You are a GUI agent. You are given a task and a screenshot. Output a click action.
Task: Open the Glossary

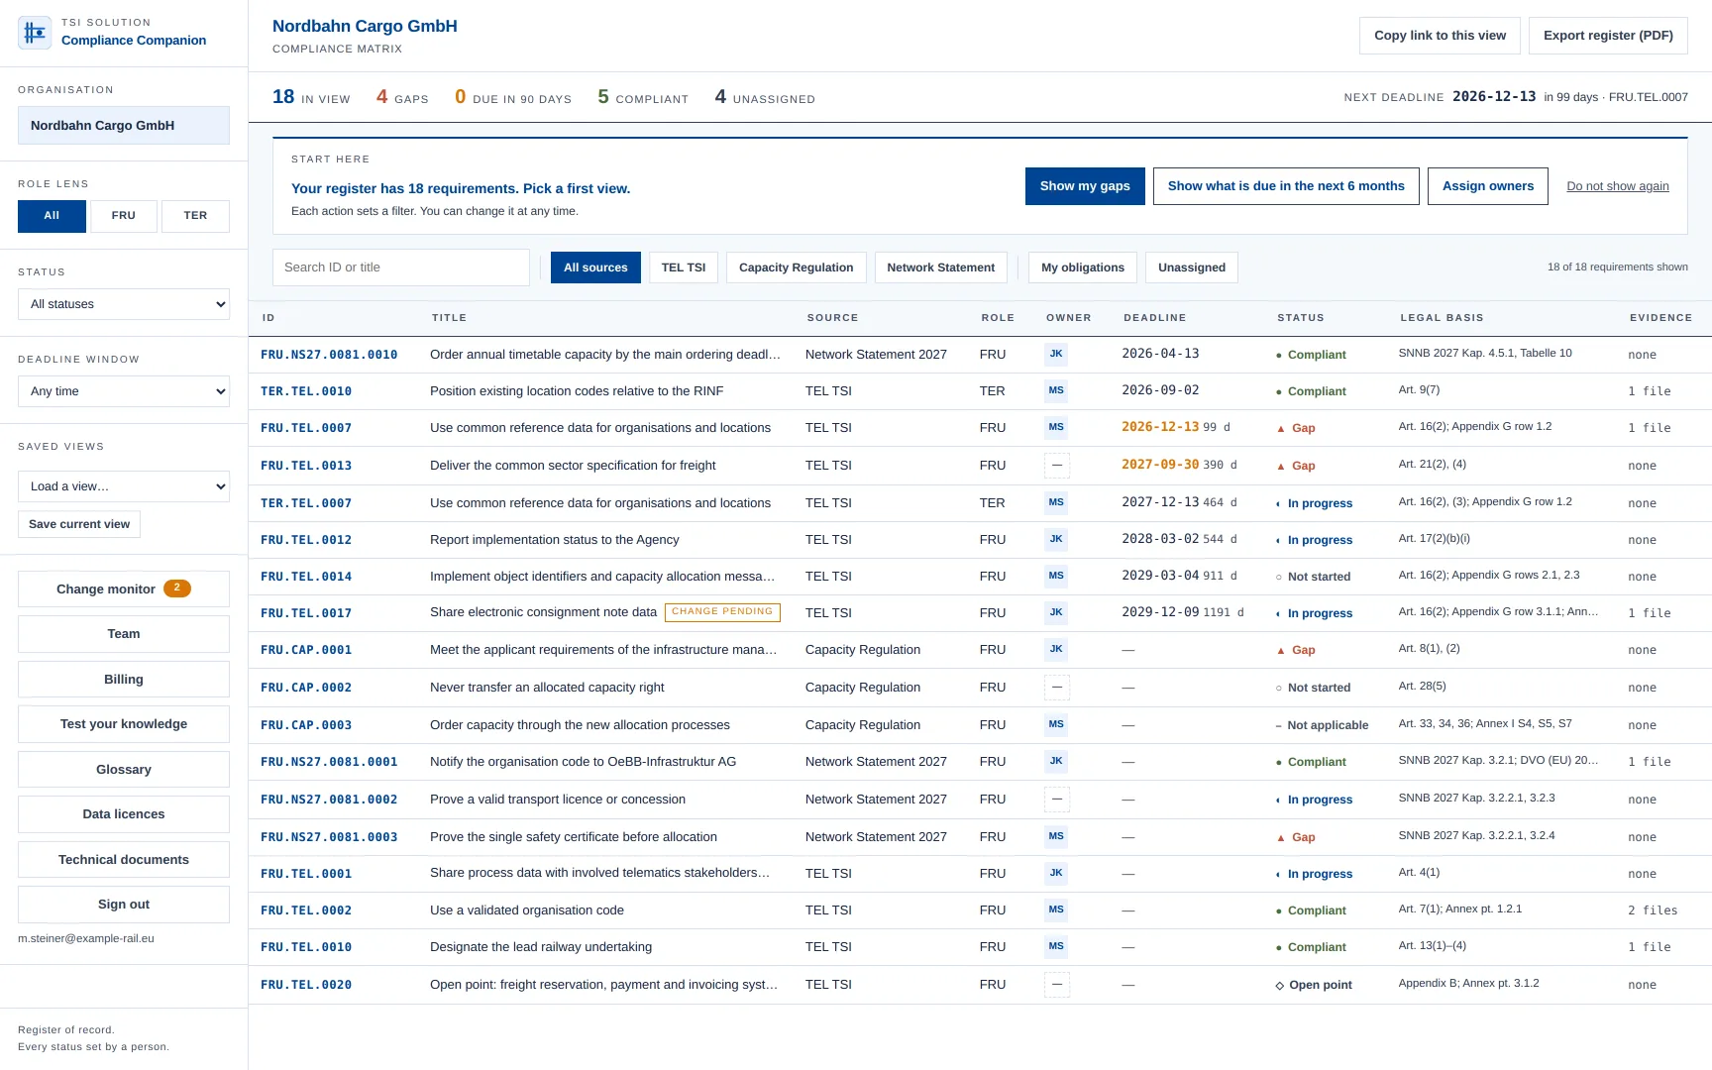pos(124,770)
